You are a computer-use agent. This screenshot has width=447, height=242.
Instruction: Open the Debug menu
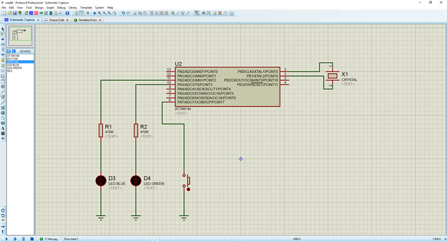(61, 8)
